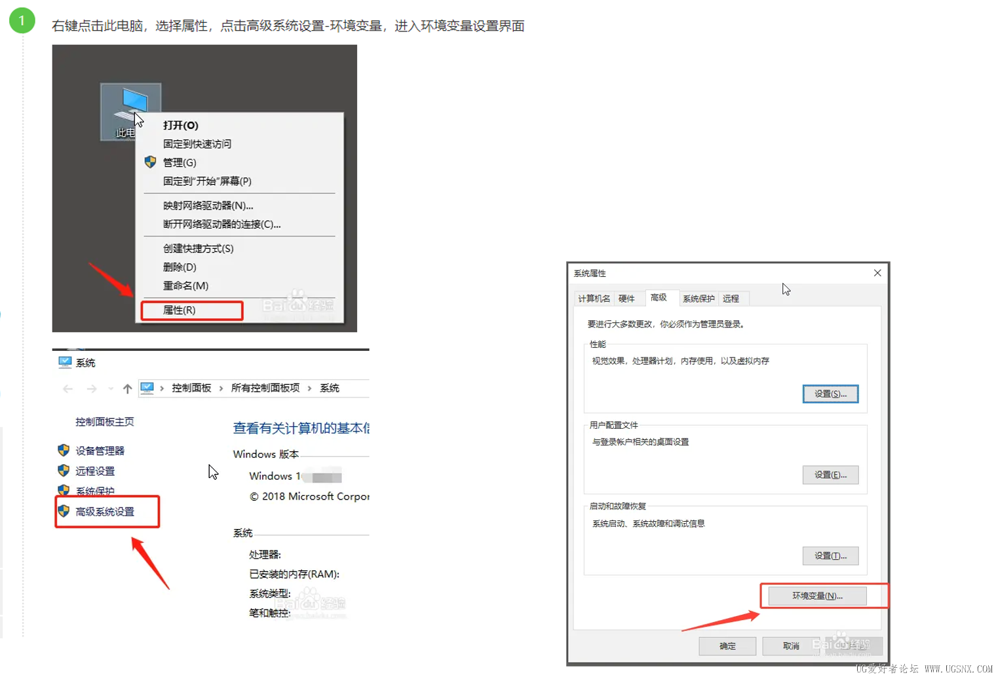The height and width of the screenshot is (677, 996).
Task: Open 环境变量(N)... button
Action: (x=817, y=596)
